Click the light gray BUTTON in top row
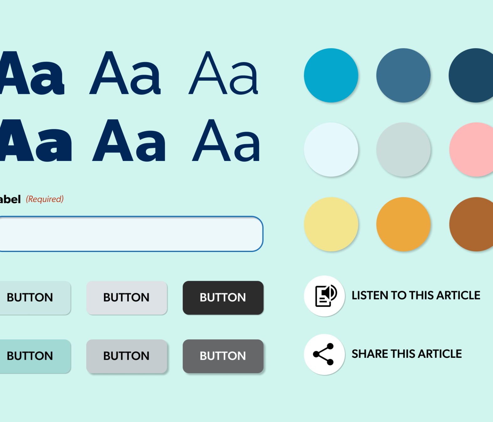This screenshot has height=422, width=493. (x=127, y=298)
